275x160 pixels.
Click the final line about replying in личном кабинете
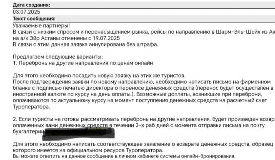click(x=124, y=156)
